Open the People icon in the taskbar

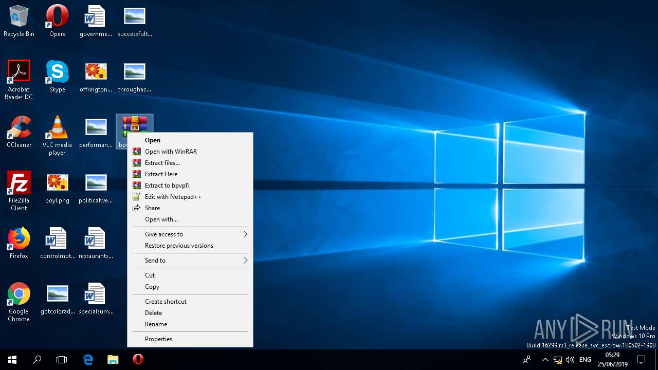pyautogui.click(x=527, y=360)
